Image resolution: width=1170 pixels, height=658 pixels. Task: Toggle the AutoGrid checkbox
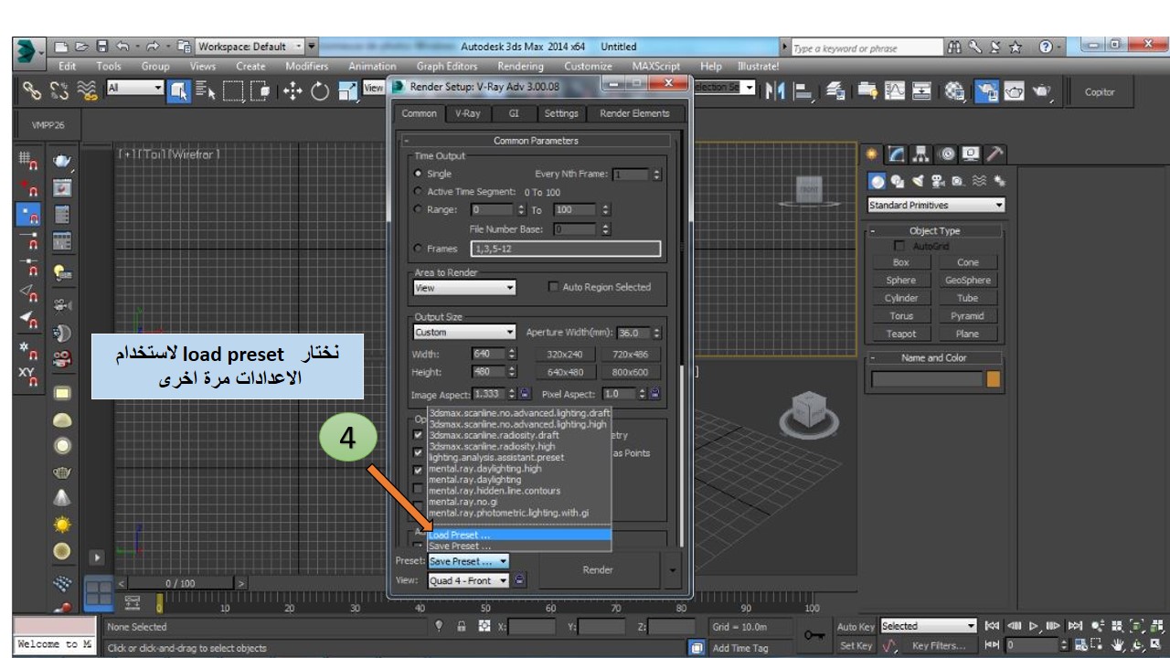899,247
